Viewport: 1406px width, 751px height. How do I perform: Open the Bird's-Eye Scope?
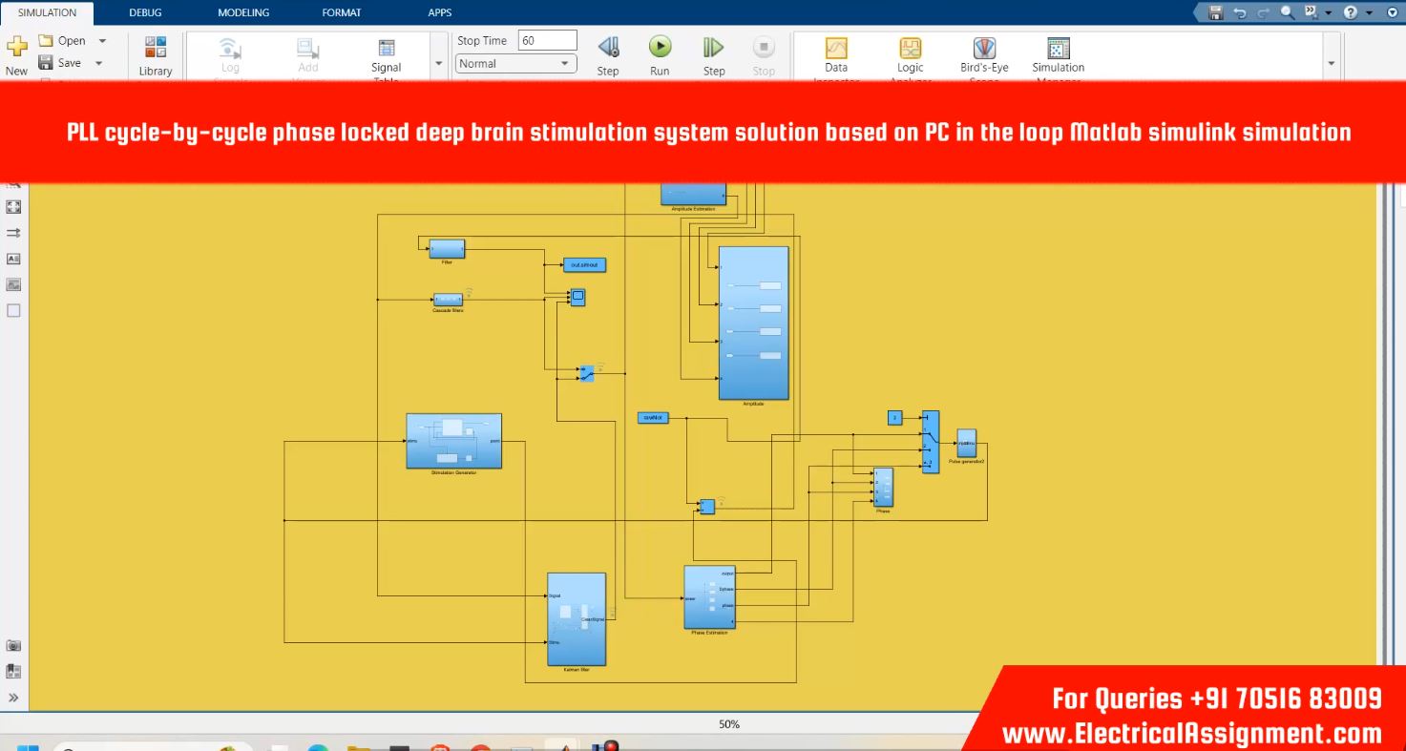(x=984, y=49)
